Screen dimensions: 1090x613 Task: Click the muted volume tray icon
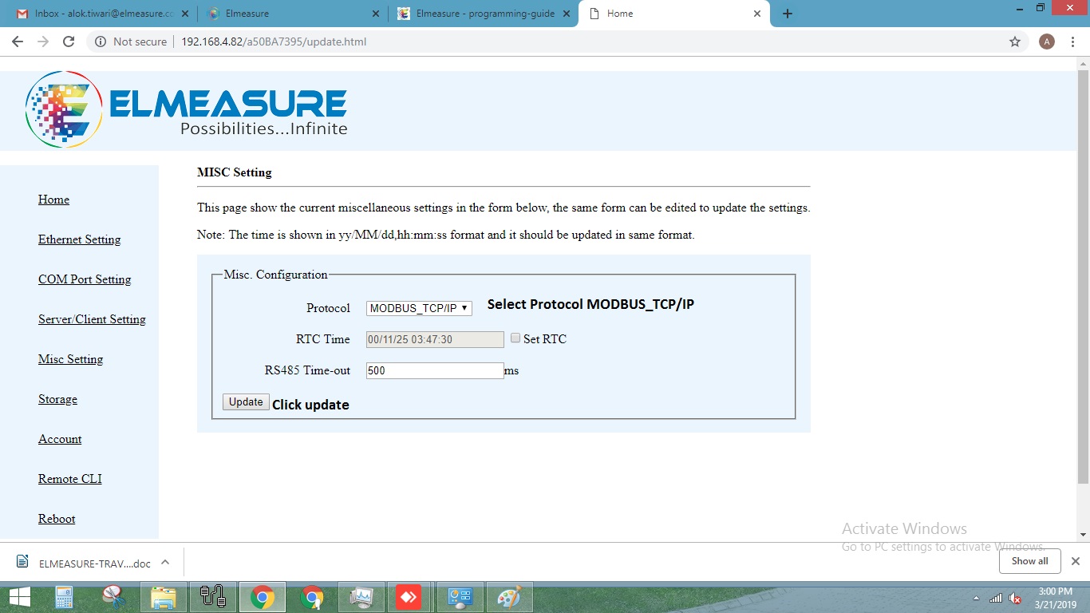tap(1016, 598)
